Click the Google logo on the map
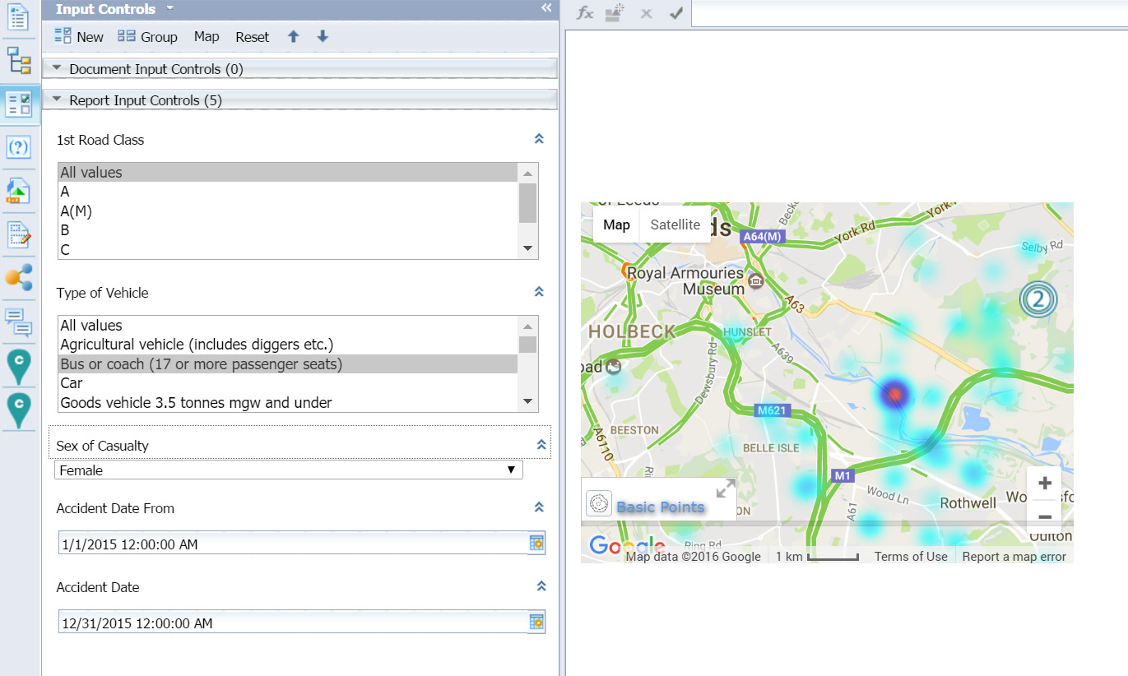Image resolution: width=1128 pixels, height=676 pixels. pyautogui.click(x=626, y=545)
